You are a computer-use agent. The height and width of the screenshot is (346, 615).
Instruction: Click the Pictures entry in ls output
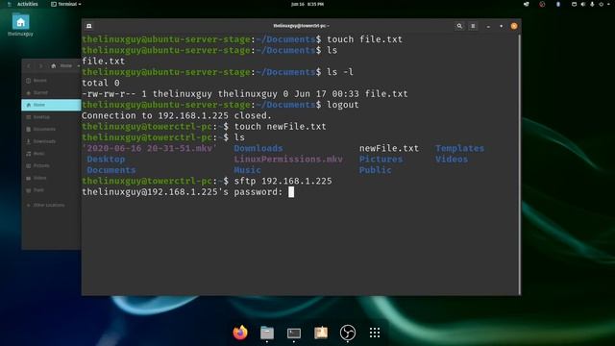pyautogui.click(x=381, y=160)
